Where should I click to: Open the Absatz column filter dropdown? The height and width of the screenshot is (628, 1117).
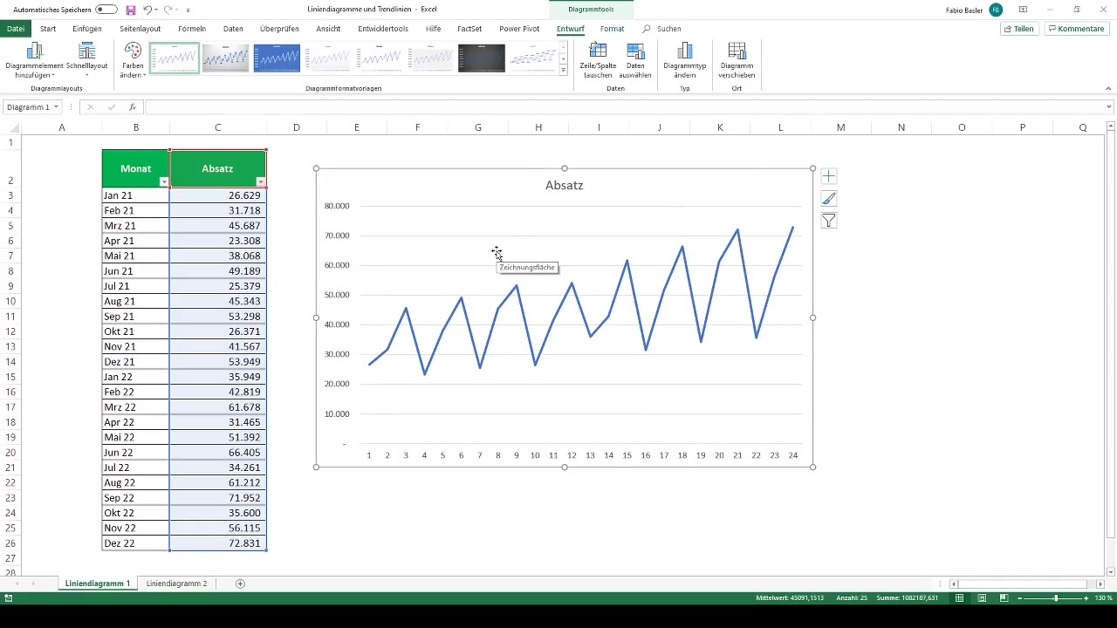point(260,181)
